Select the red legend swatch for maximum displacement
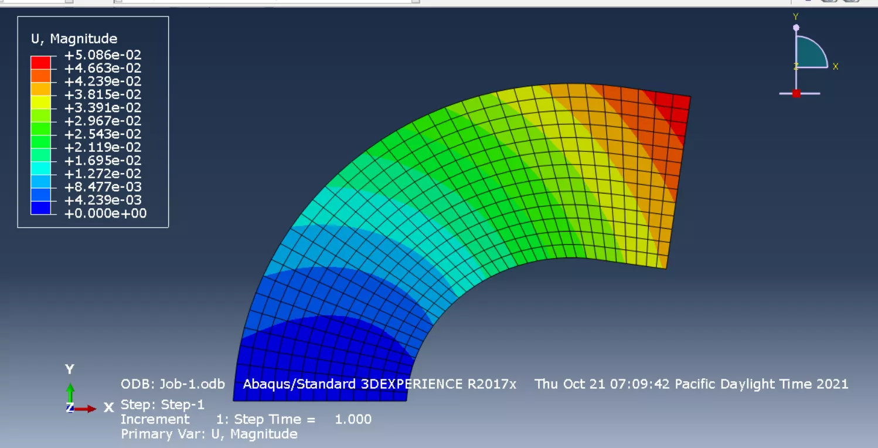The height and width of the screenshot is (448, 878). point(40,62)
